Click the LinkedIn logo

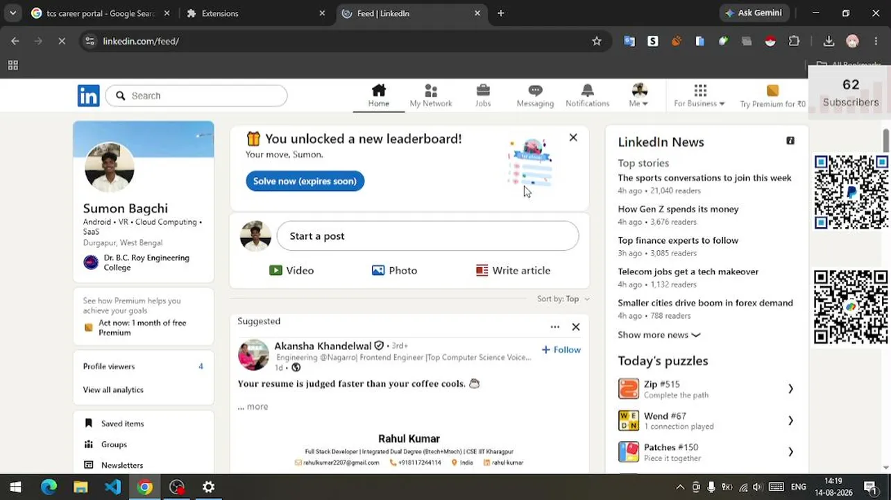point(88,96)
